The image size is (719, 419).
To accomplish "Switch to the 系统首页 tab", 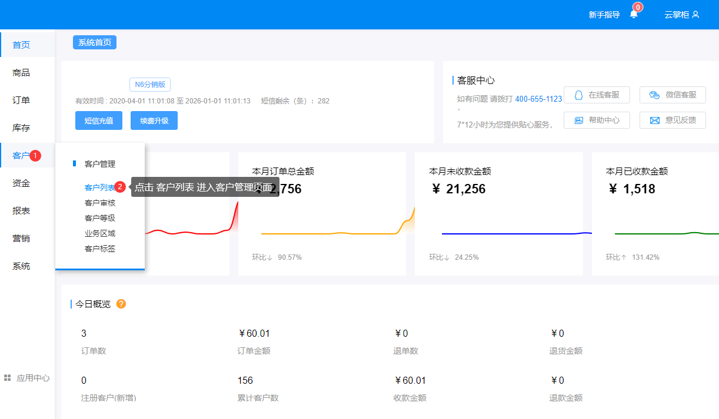I will (95, 42).
